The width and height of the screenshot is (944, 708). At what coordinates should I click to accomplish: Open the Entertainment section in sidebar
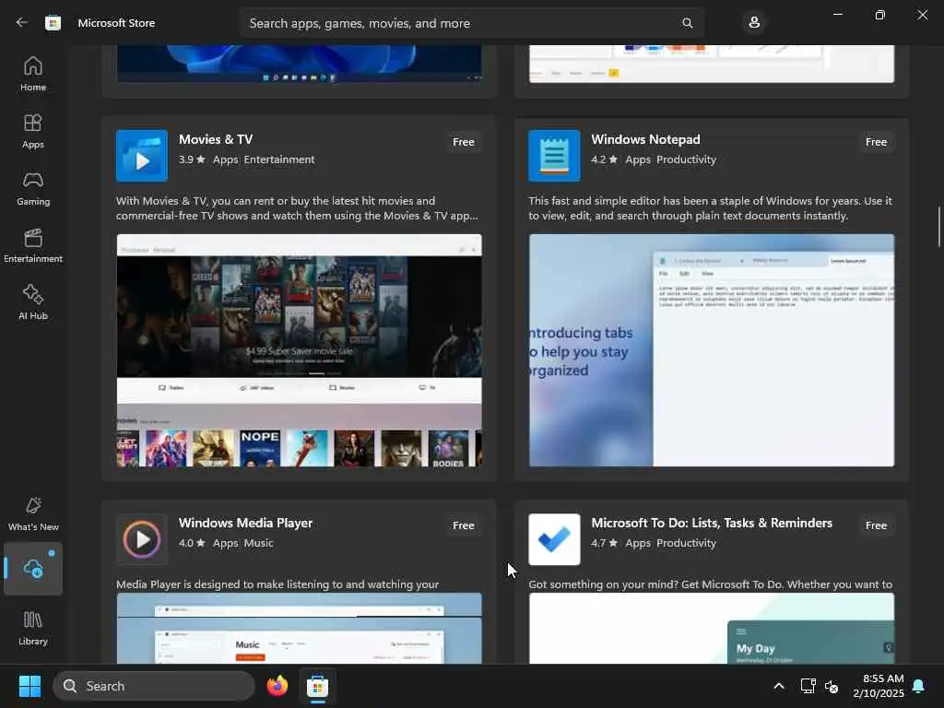coord(33,245)
